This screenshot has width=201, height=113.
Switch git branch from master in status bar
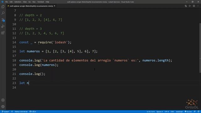point(6,112)
